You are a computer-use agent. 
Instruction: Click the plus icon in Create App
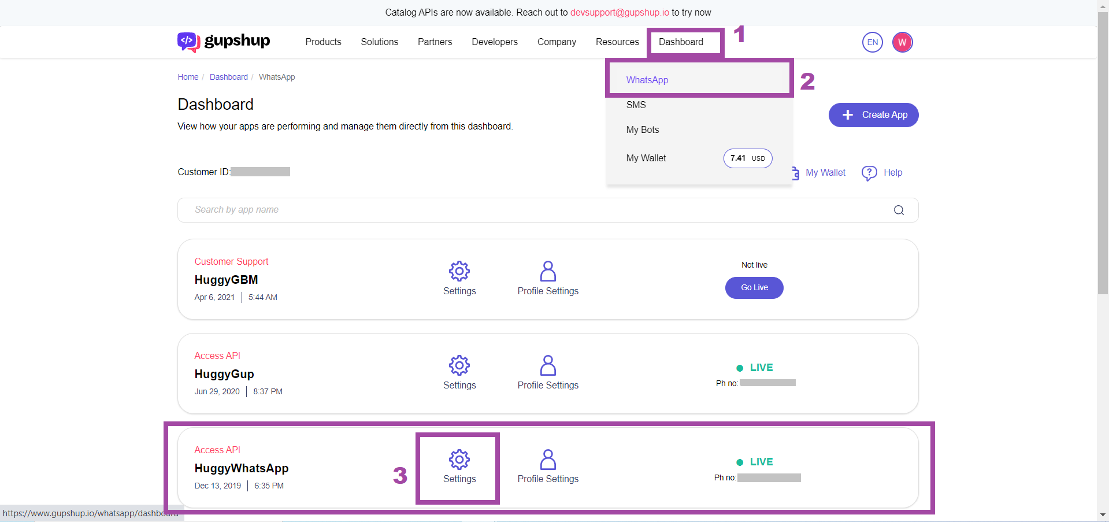pyautogui.click(x=848, y=115)
